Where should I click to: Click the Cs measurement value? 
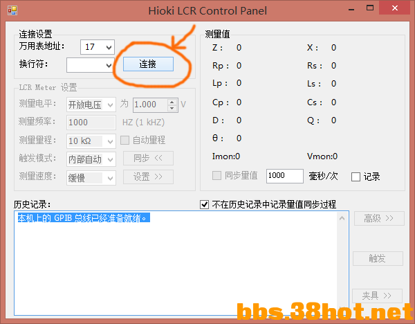tap(333, 102)
